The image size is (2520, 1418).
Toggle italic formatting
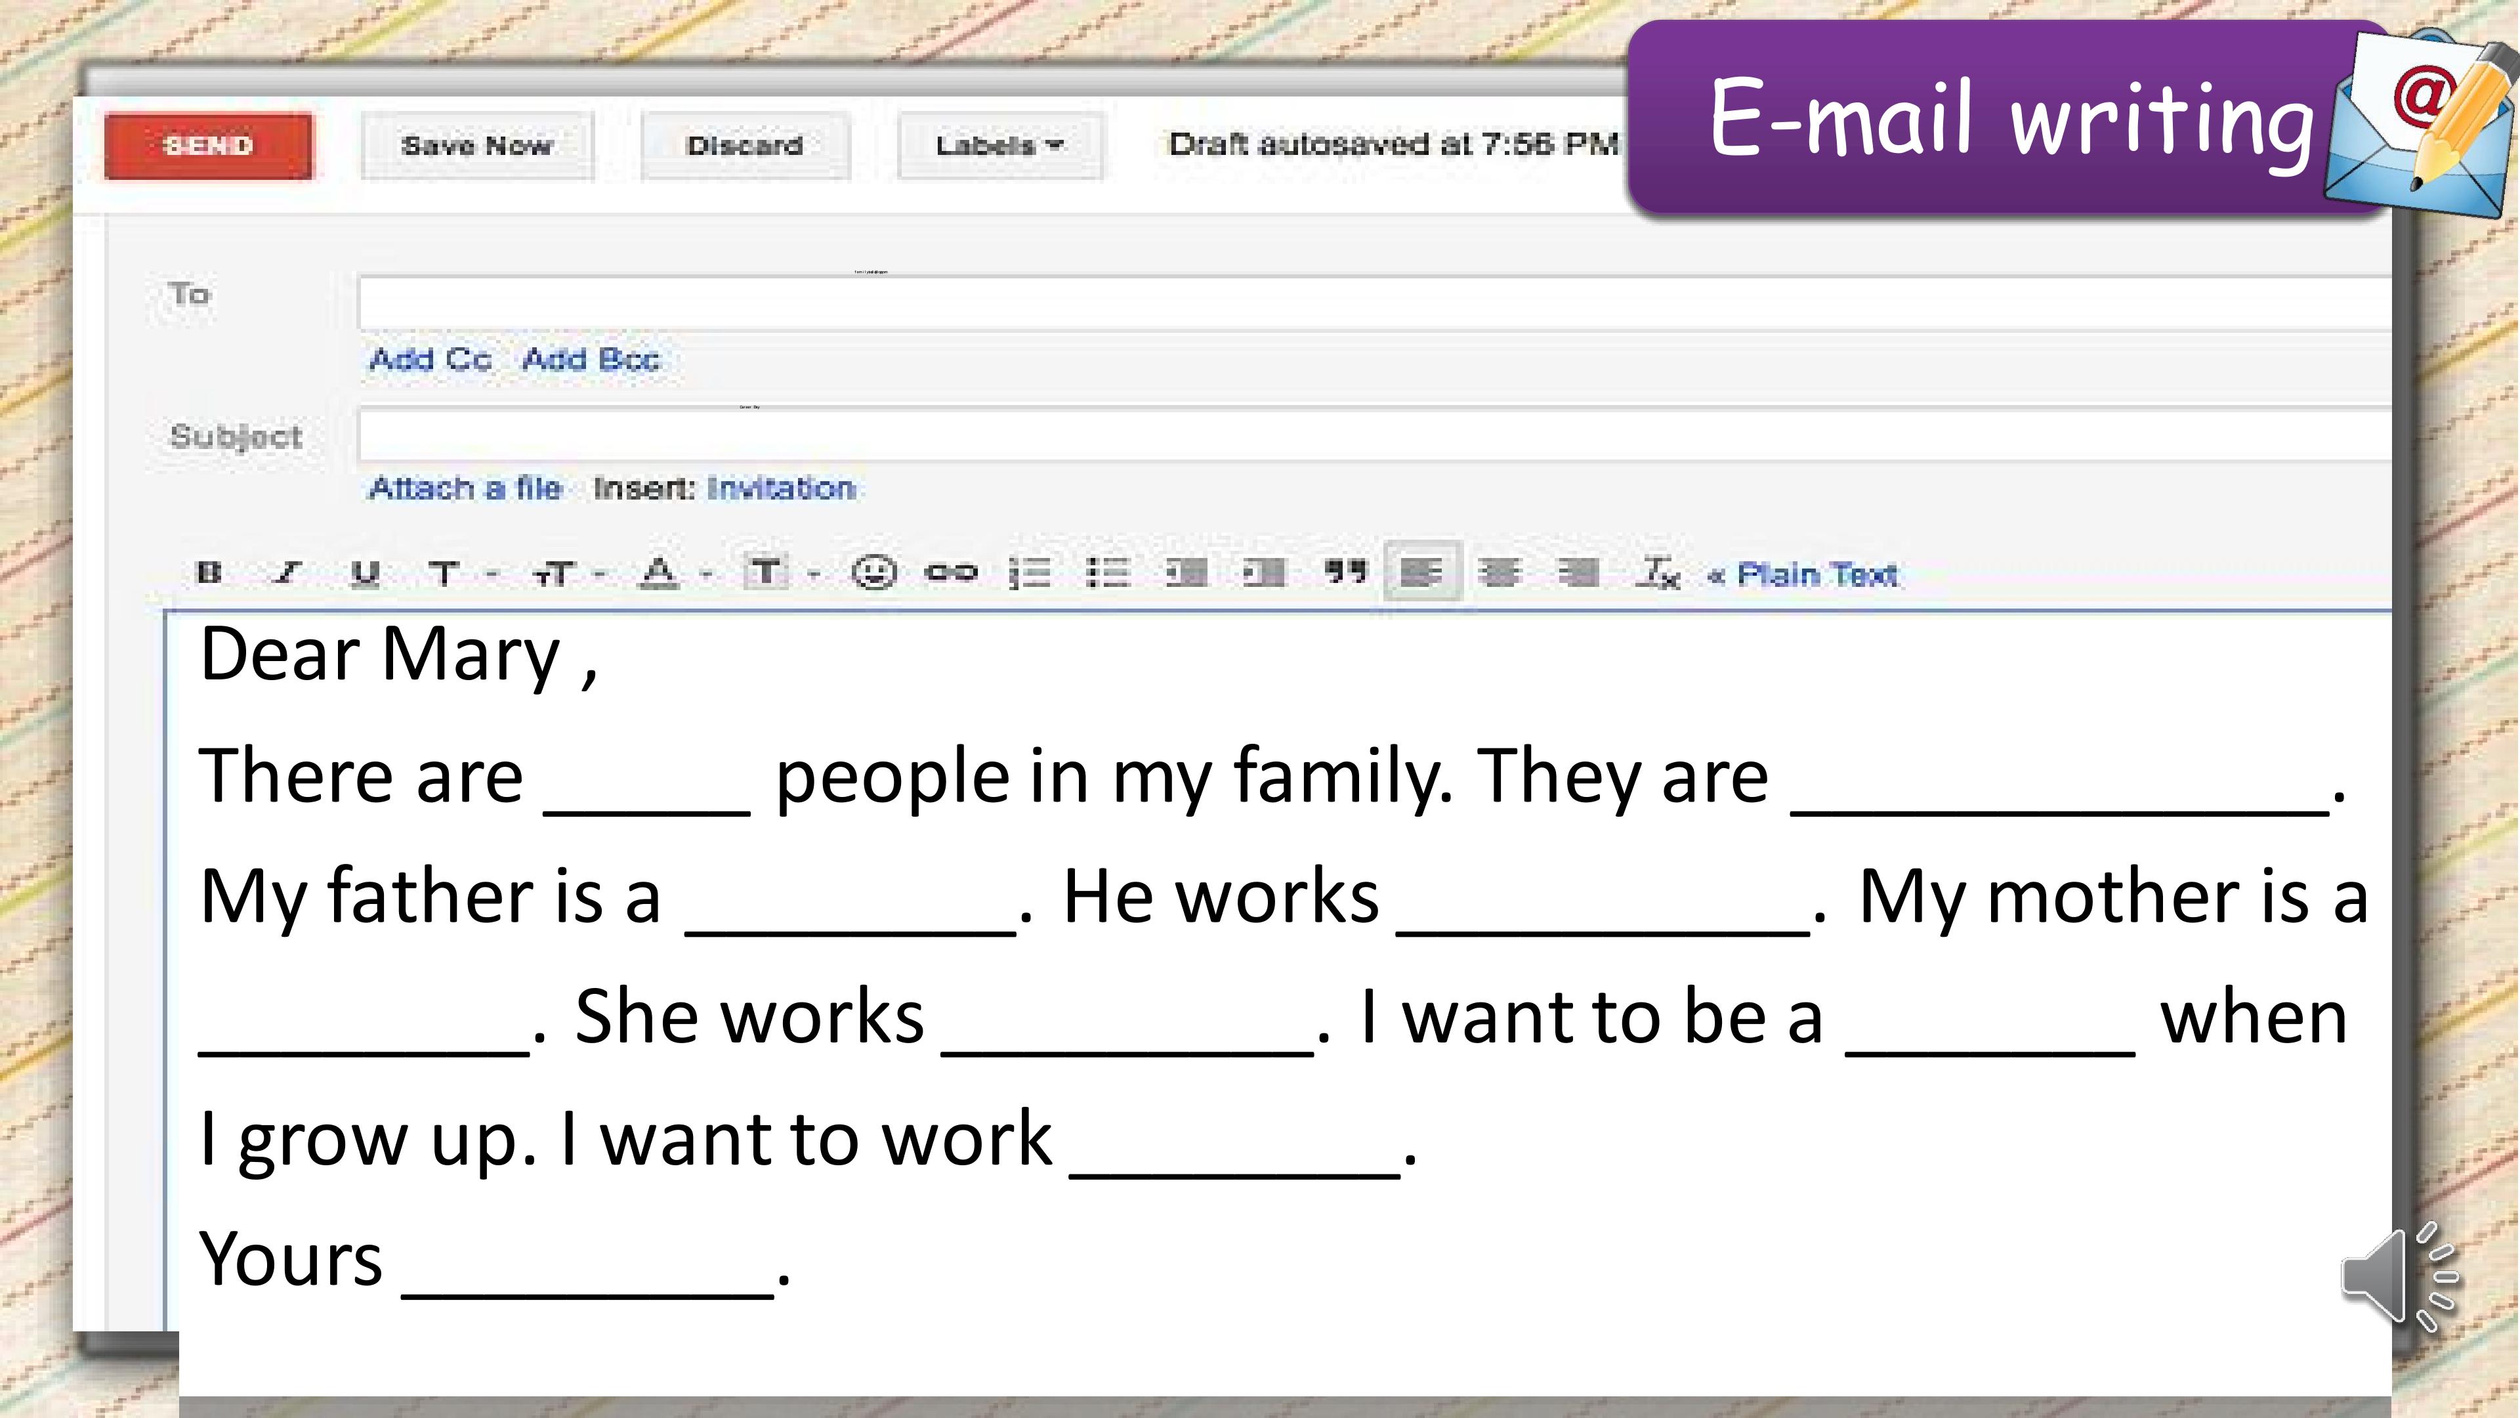pyautogui.click(x=287, y=572)
